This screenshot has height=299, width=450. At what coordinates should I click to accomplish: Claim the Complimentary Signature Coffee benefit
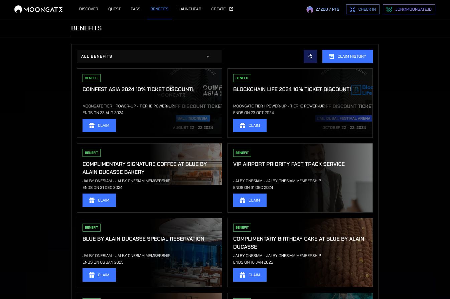[x=99, y=200]
